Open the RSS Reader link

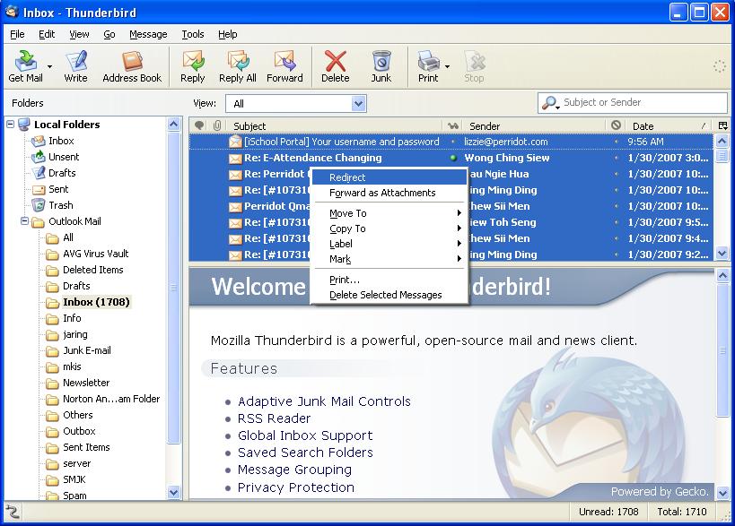click(275, 418)
